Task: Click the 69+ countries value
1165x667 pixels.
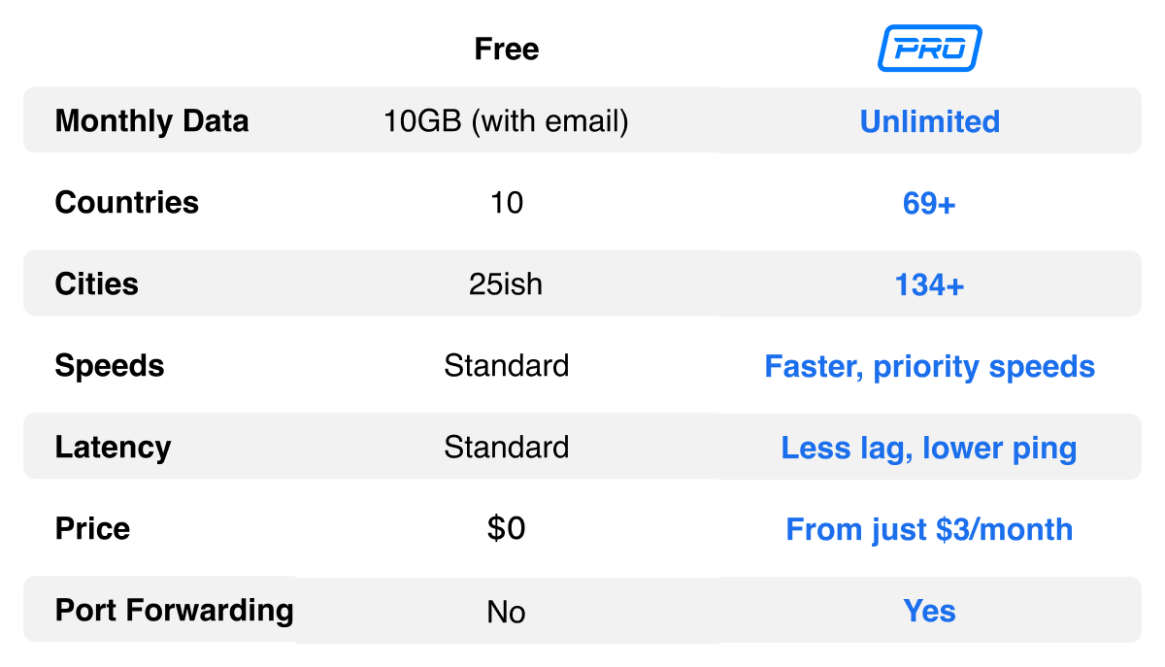Action: coord(930,203)
